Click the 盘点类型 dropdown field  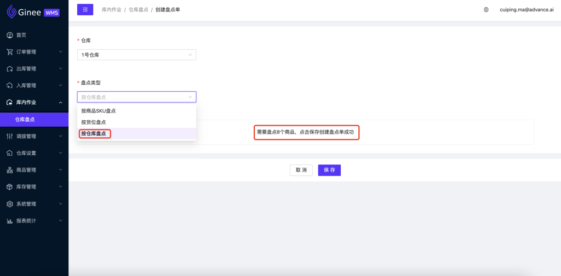[136, 97]
